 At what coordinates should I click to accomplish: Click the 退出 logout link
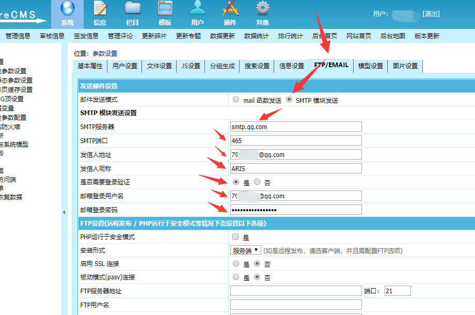431,14
